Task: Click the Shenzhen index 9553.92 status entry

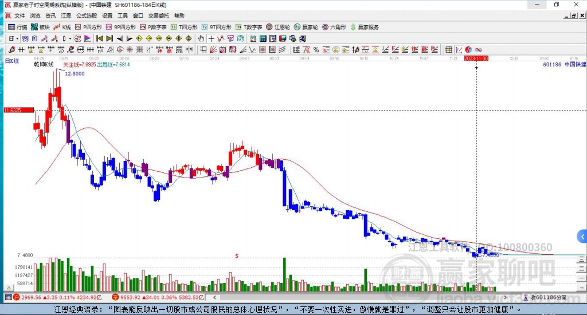Action: point(158,297)
